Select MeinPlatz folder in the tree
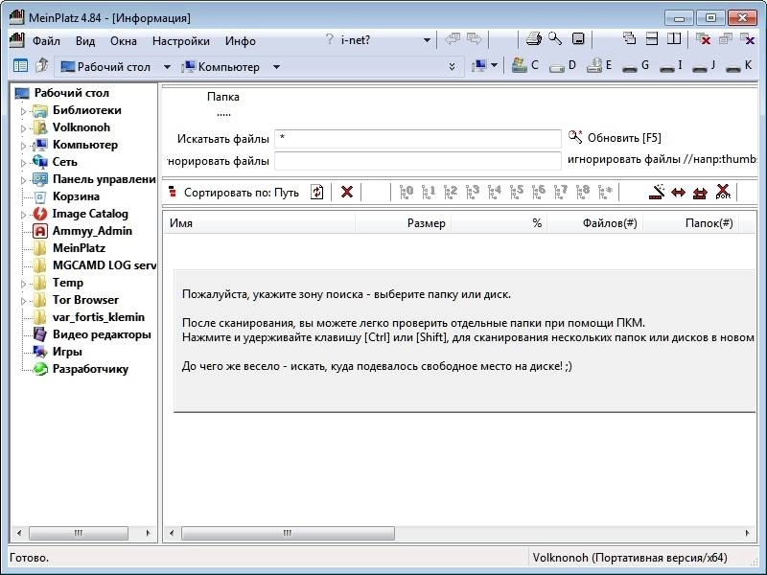 tap(79, 248)
